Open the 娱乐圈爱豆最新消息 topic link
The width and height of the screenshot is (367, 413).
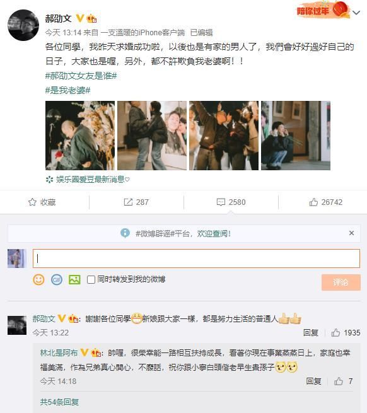coord(90,180)
